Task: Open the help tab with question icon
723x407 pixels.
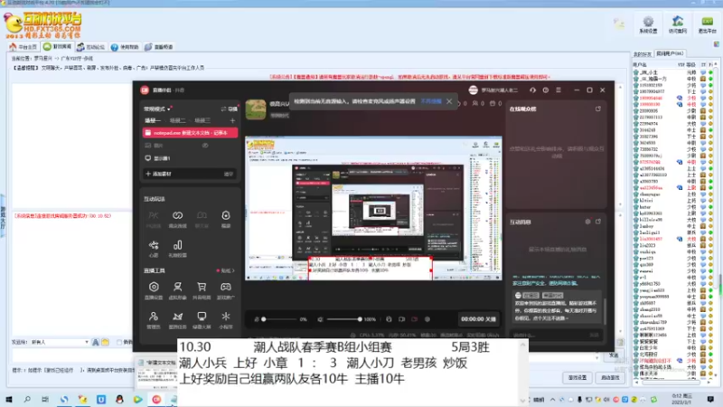Action: [125, 47]
